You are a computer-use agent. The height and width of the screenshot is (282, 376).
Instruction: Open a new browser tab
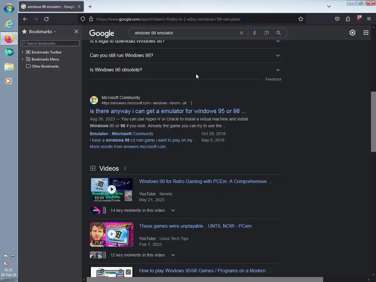(x=90, y=6)
